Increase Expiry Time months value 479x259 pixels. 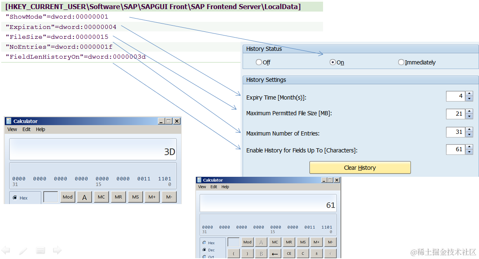coord(470,94)
